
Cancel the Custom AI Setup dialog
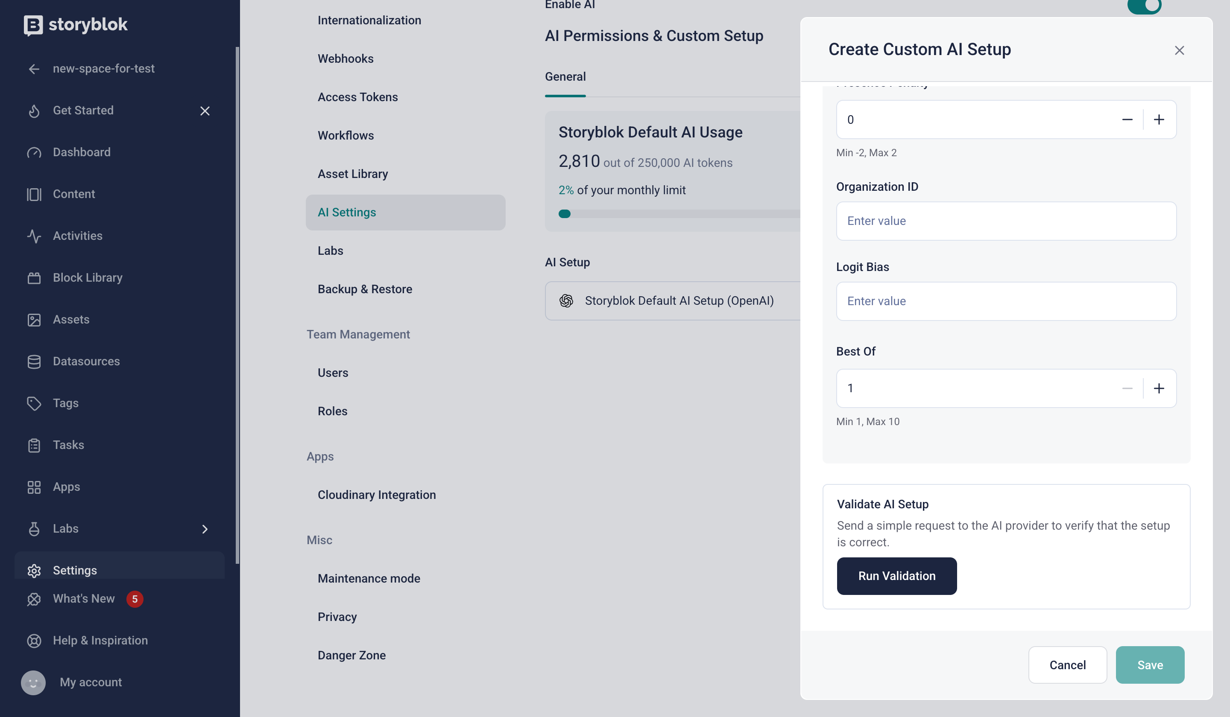coord(1067,665)
